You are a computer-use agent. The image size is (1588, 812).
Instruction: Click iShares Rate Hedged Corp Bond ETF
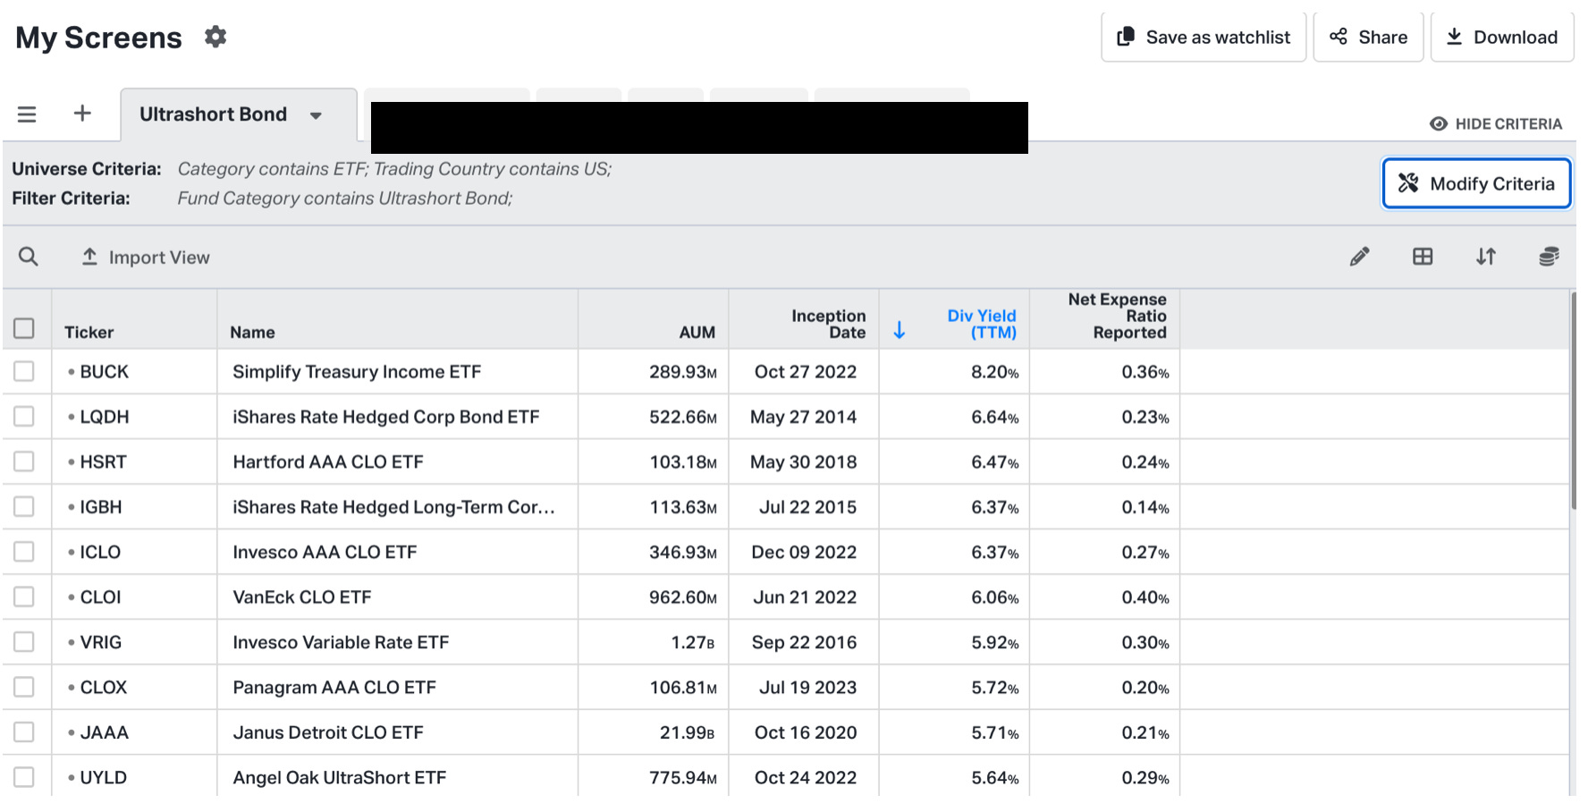(x=386, y=417)
